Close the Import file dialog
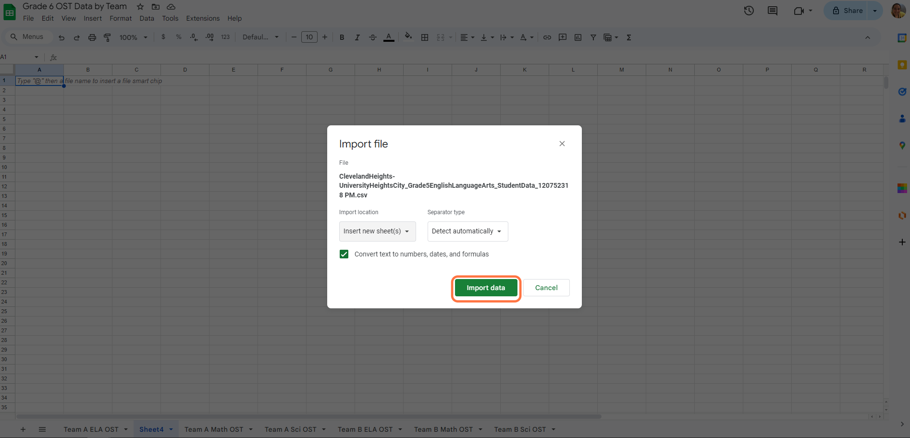Image resolution: width=910 pixels, height=438 pixels. pyautogui.click(x=562, y=144)
